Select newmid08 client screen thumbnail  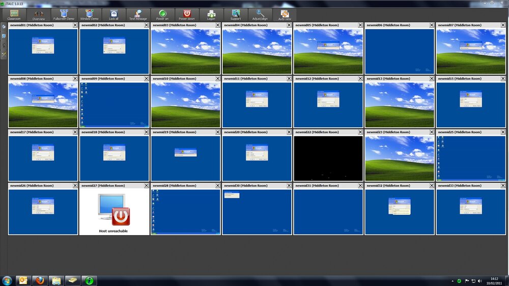click(x=43, y=105)
